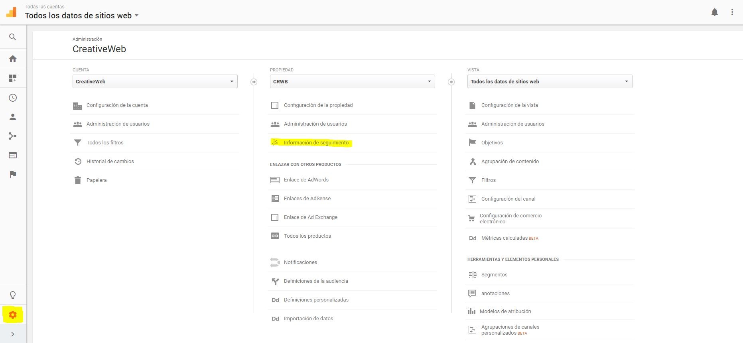Click the arrows icon beside Notificaciones
Image resolution: width=743 pixels, height=343 pixels.
[x=275, y=262]
